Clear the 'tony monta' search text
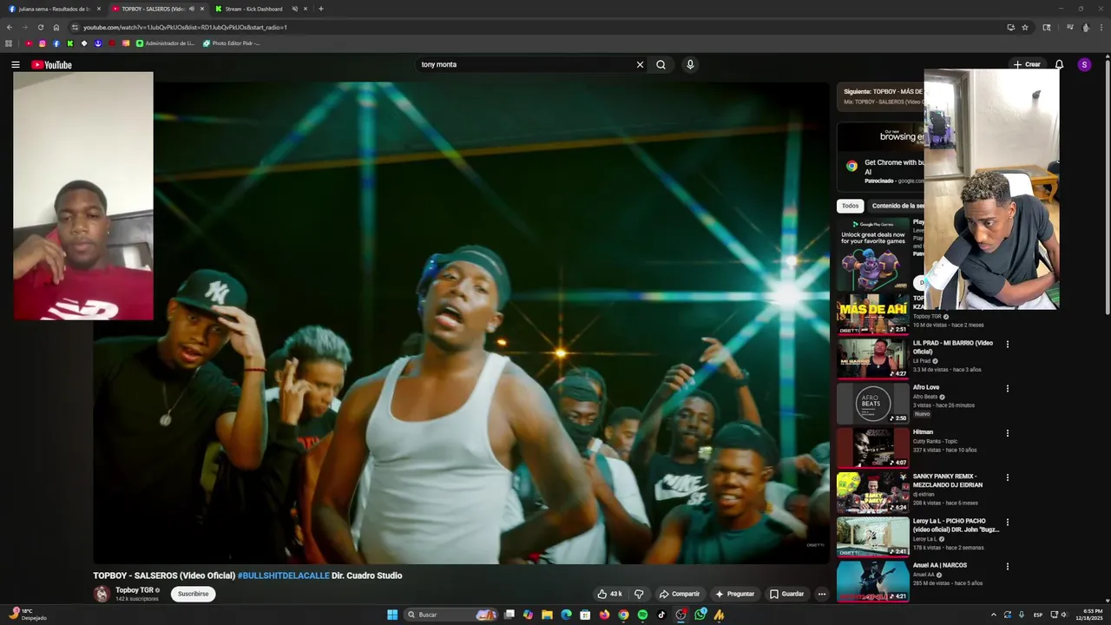The image size is (1111, 625). tap(640, 64)
